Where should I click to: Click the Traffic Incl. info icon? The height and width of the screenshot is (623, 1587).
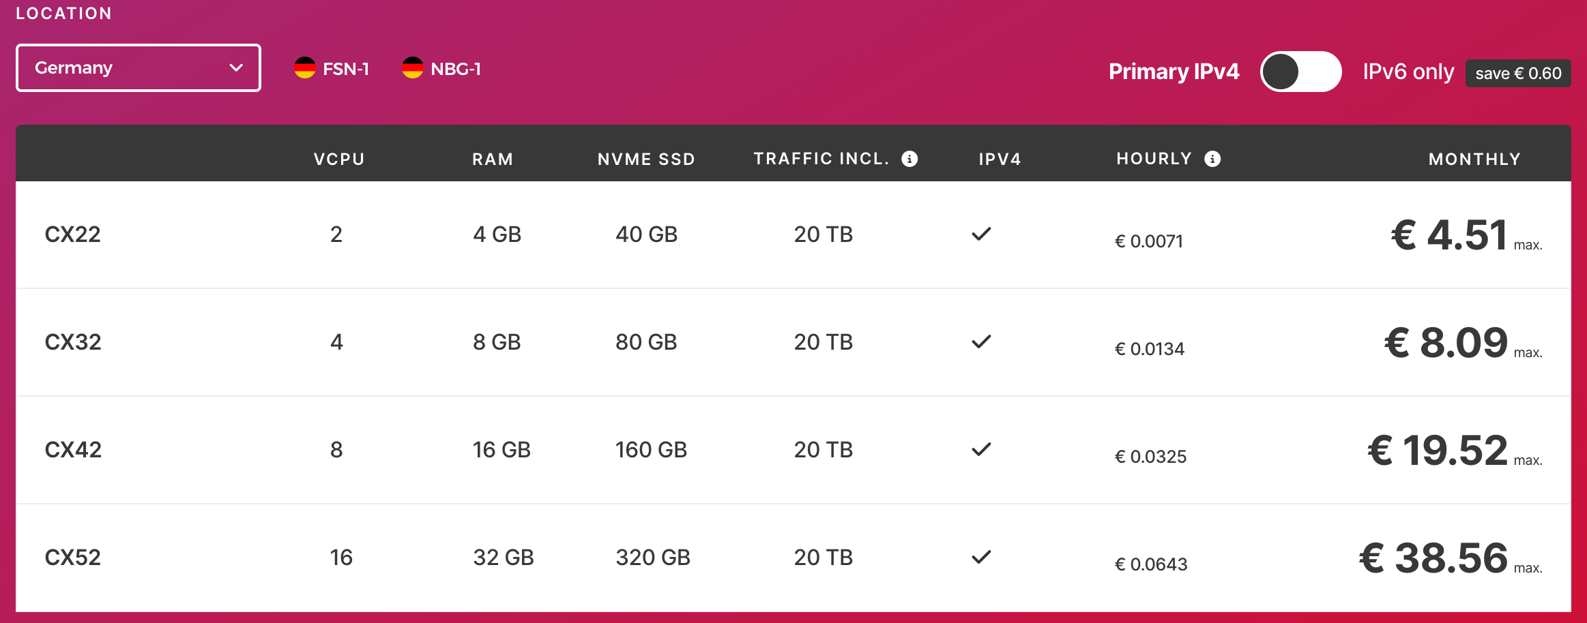click(x=909, y=159)
